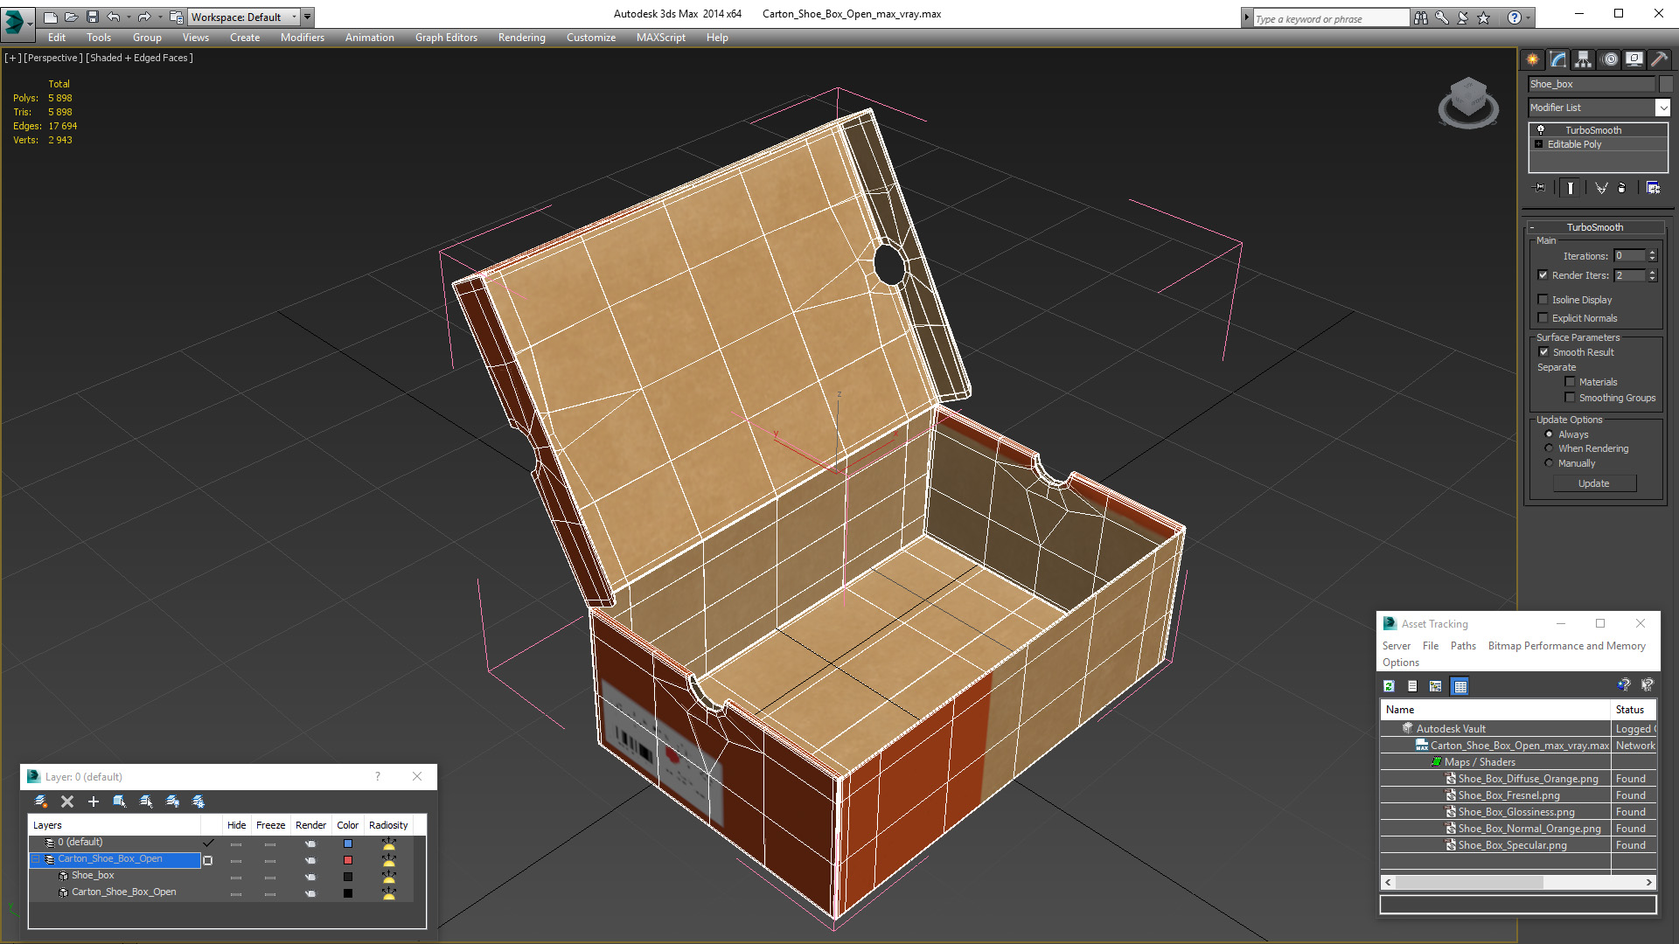
Task: Click the Undo arrow icon
Action: point(113,17)
